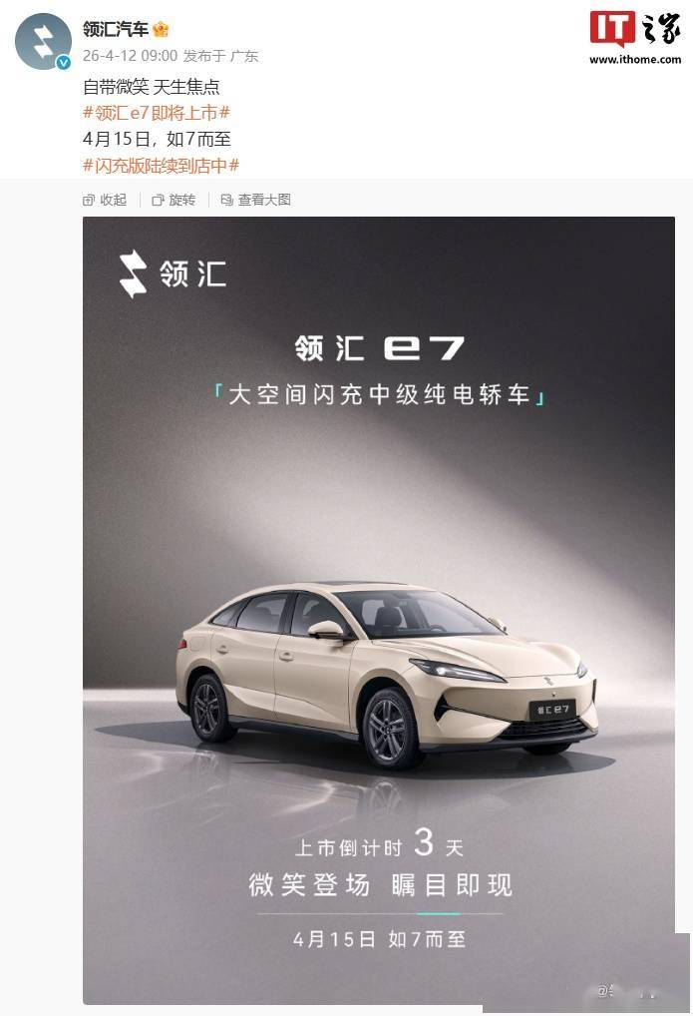
Task: Rotate the image with 旋转
Action: (x=182, y=201)
